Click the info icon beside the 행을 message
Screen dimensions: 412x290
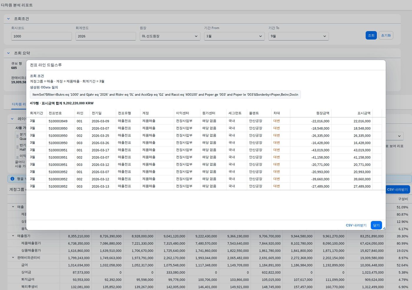[x=12, y=179]
